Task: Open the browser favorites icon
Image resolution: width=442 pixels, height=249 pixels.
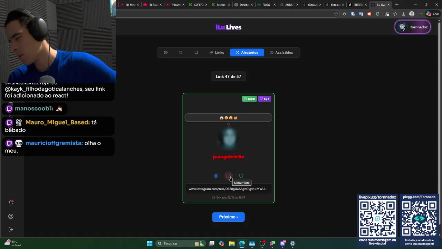Action: [395, 14]
